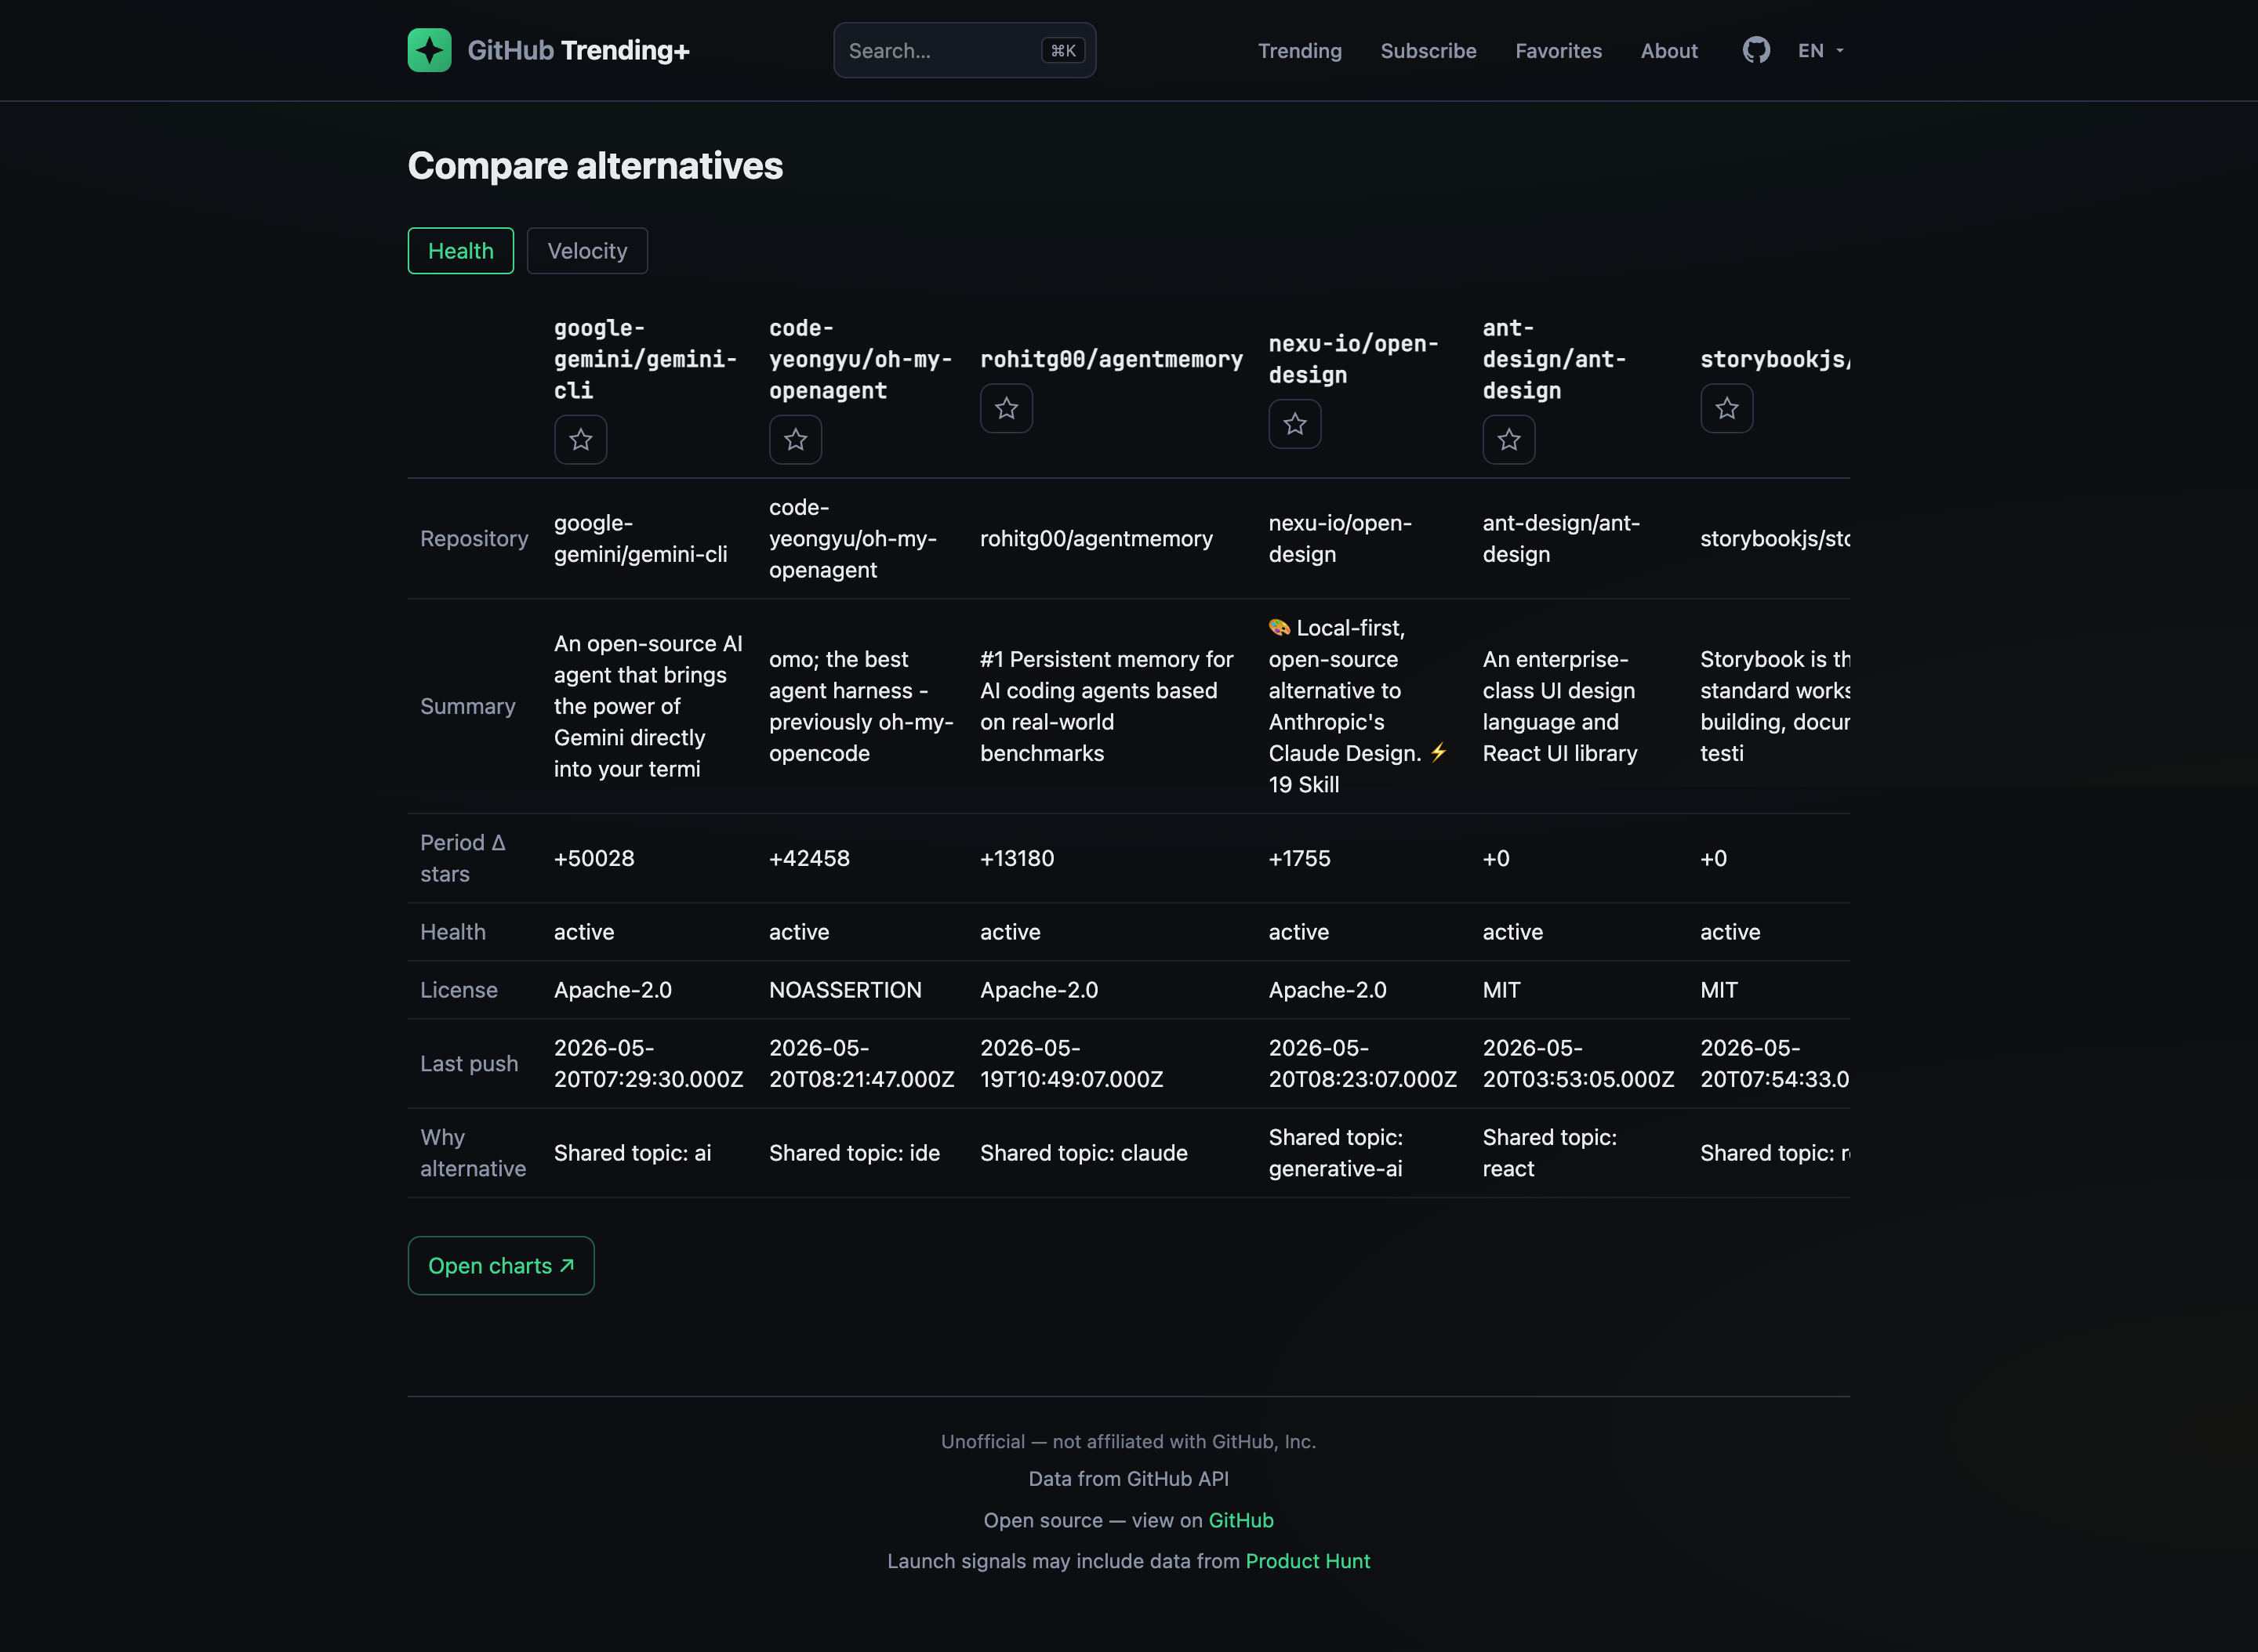Open the About page
The image size is (2258, 1652).
[1668, 50]
